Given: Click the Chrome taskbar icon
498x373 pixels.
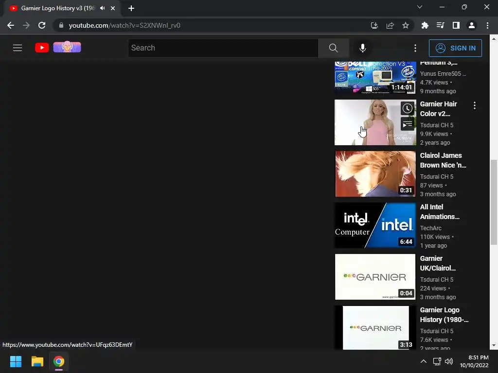Looking at the screenshot, I should pos(59,361).
